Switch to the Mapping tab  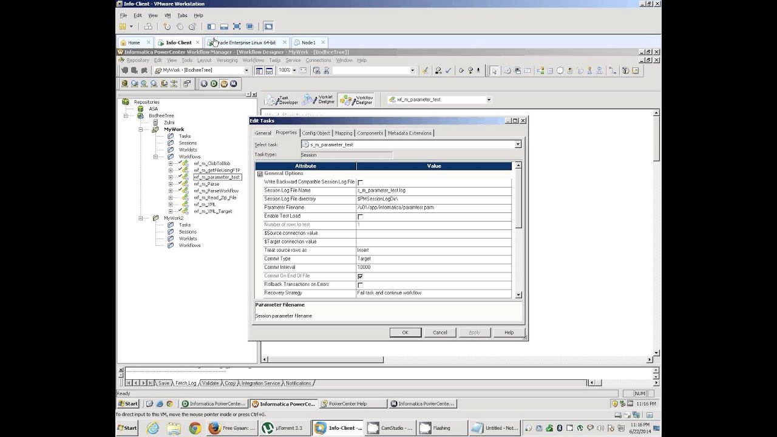pyautogui.click(x=344, y=133)
